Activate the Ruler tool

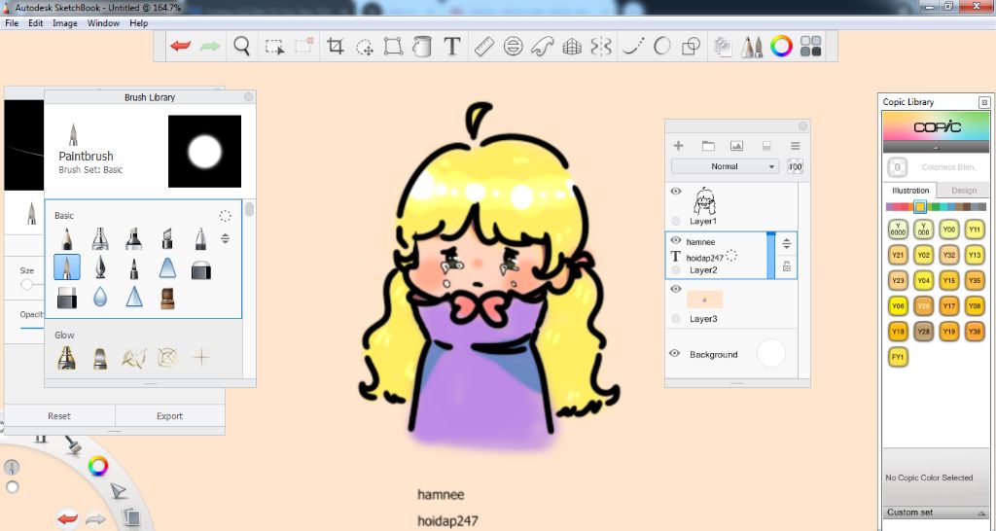[484, 47]
